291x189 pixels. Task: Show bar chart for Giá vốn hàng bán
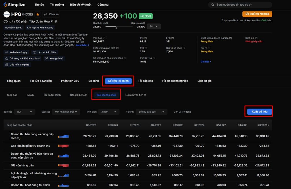[x=63, y=166]
